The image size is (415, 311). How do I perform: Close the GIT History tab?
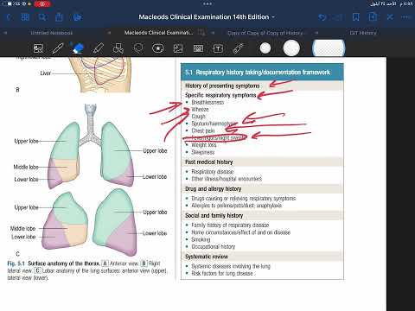click(316, 33)
